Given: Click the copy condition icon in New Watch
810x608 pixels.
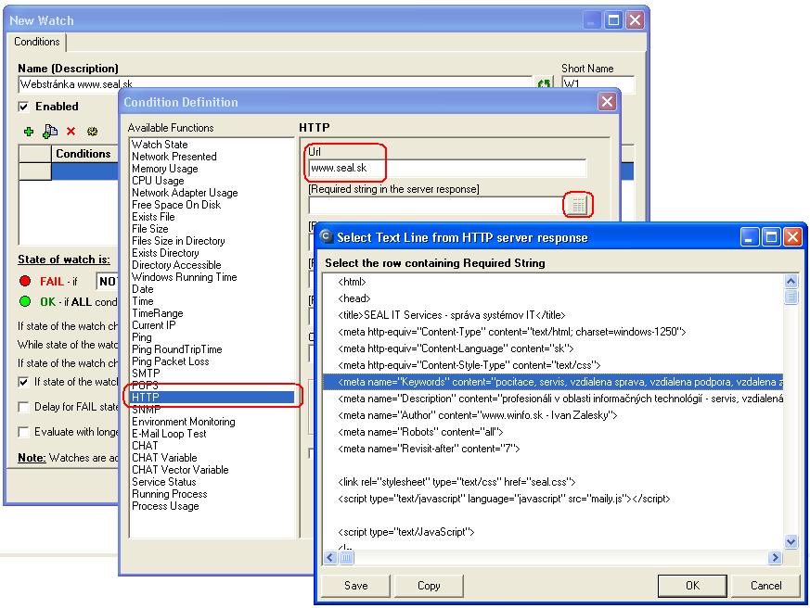Looking at the screenshot, I should 50,132.
